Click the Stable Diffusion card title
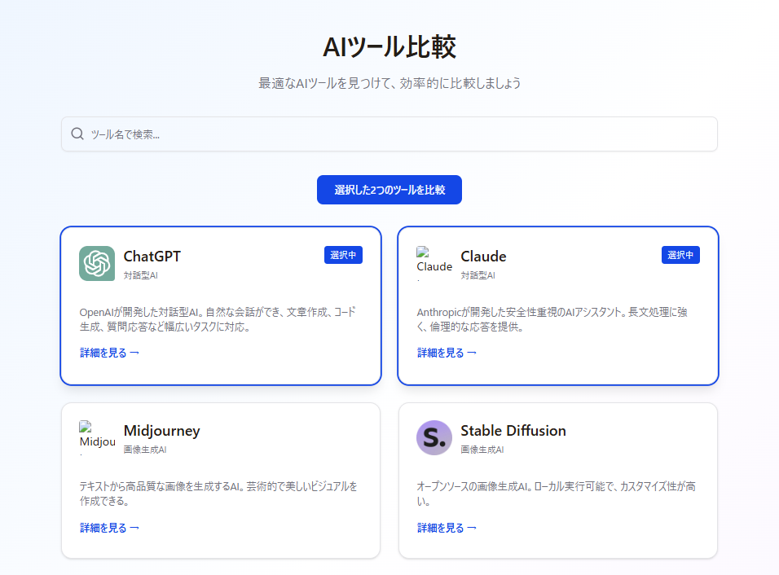779x575 pixels. 513,431
